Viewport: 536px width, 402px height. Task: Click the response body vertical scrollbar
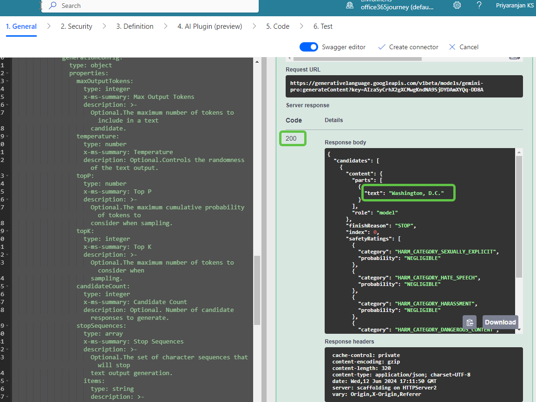point(519,216)
